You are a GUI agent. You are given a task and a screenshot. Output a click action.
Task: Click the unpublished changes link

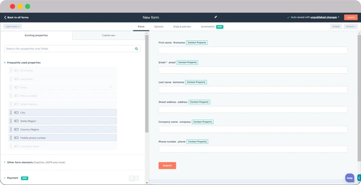(x=324, y=17)
